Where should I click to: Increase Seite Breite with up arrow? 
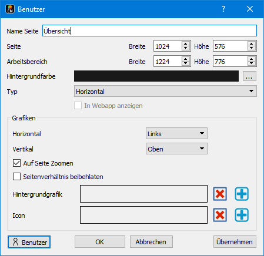point(185,43)
